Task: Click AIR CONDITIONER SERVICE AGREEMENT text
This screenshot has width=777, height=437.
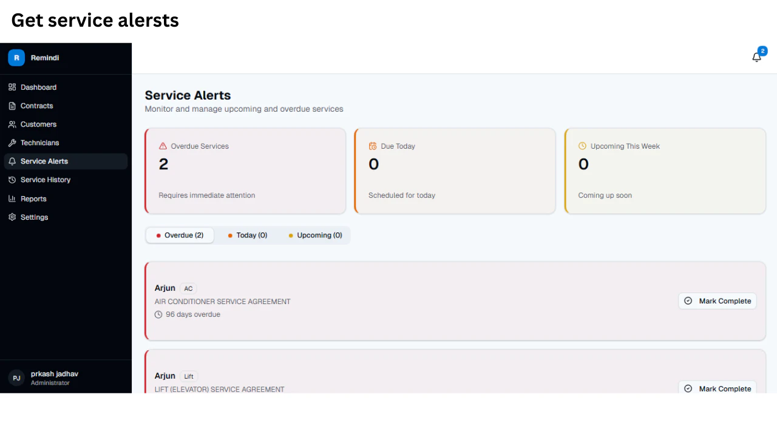Action: click(223, 302)
